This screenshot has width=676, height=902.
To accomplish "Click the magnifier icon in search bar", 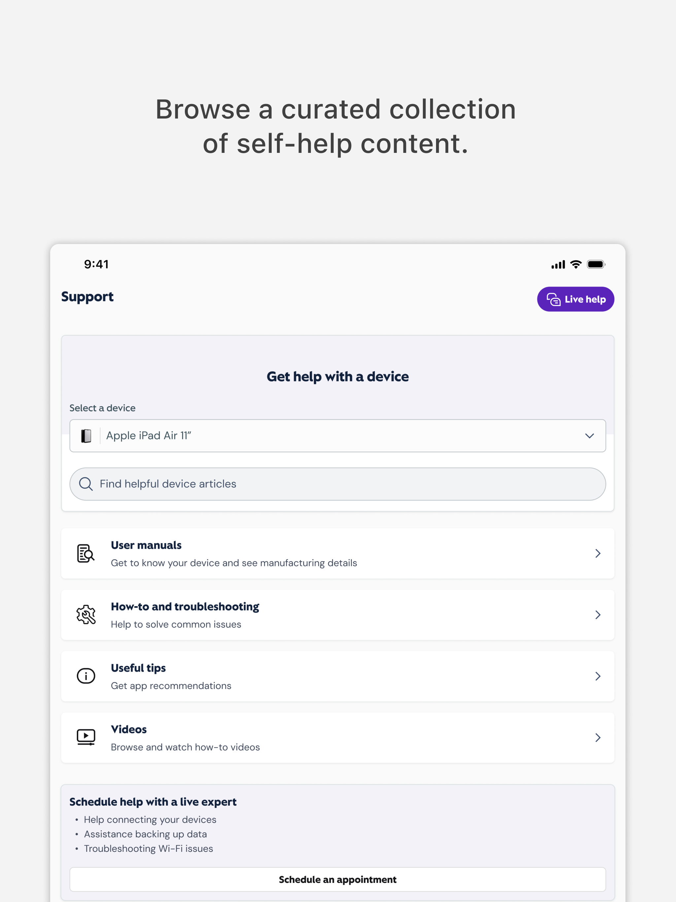I will 85,484.
